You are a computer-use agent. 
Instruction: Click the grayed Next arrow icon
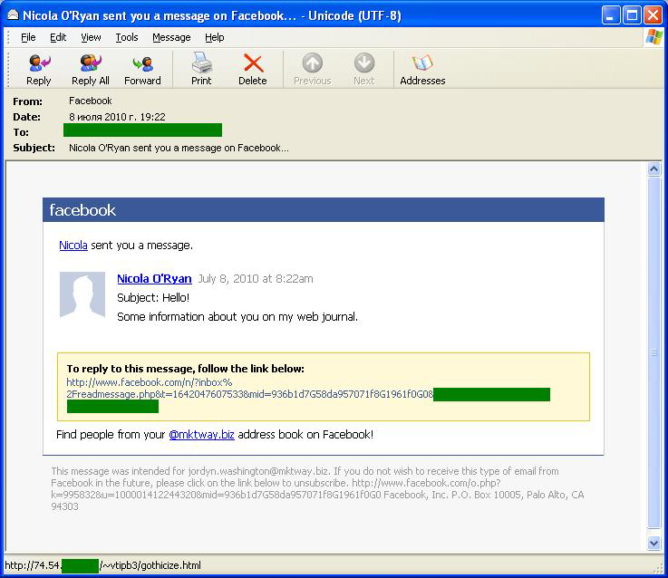pos(363,63)
